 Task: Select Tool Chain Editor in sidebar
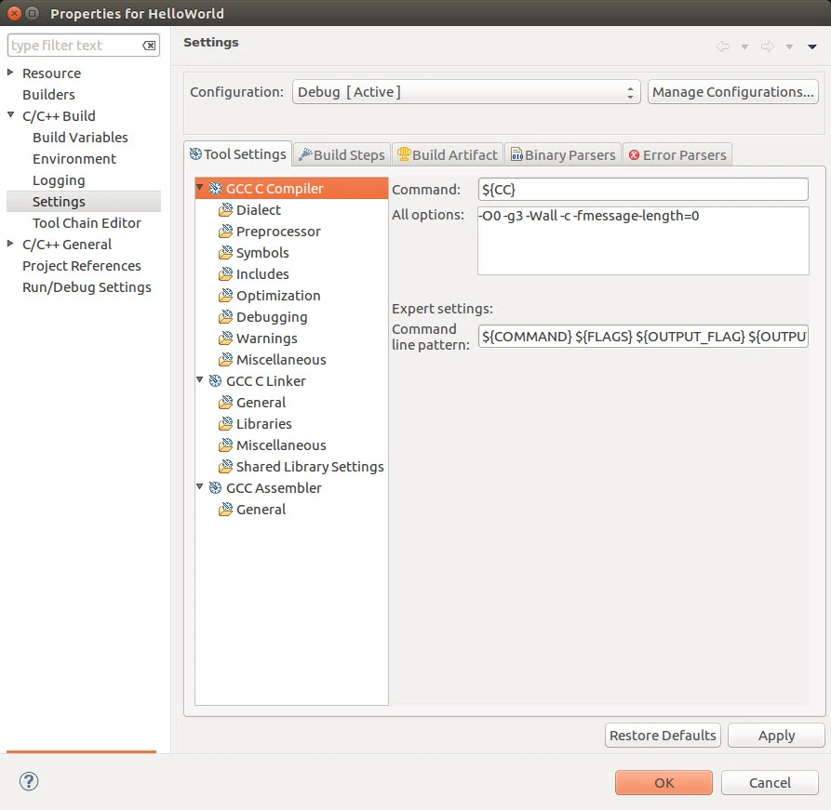(87, 223)
